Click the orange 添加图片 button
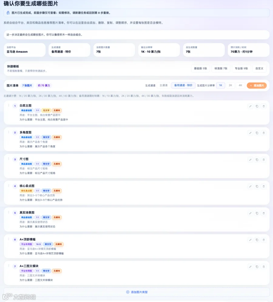The height and width of the screenshot is (302, 273). (x=257, y=85)
